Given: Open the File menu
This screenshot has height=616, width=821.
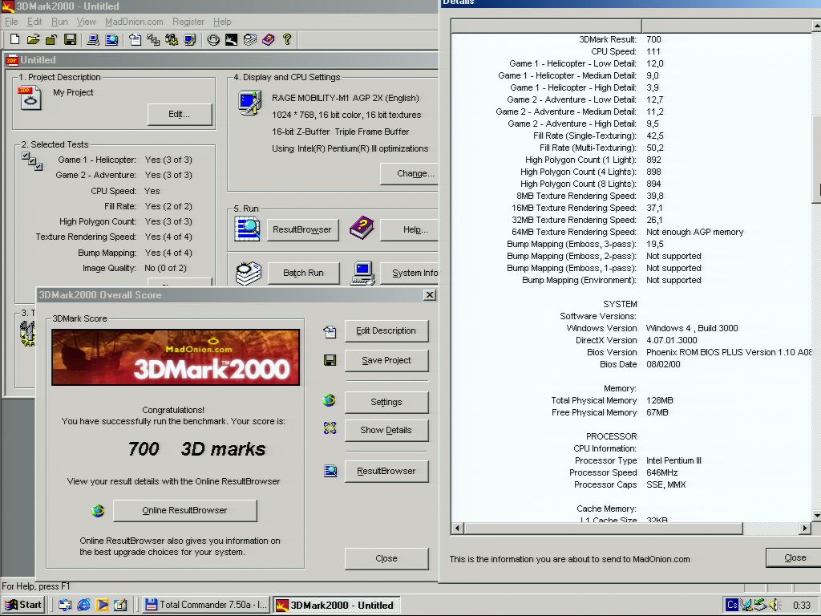Looking at the screenshot, I should (11, 22).
